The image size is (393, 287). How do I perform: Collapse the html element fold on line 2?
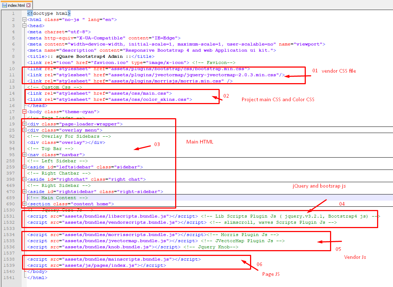24,20
